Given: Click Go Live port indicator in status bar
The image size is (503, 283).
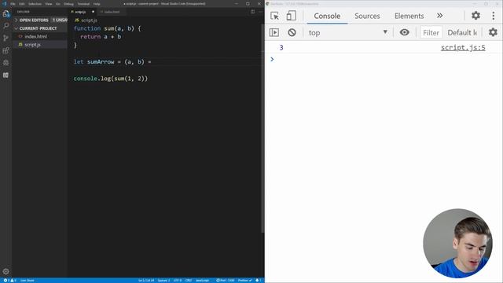Looking at the screenshot, I should (x=226, y=281).
